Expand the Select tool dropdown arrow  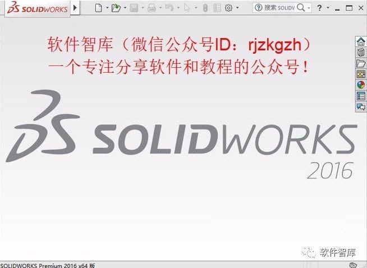(196, 8)
